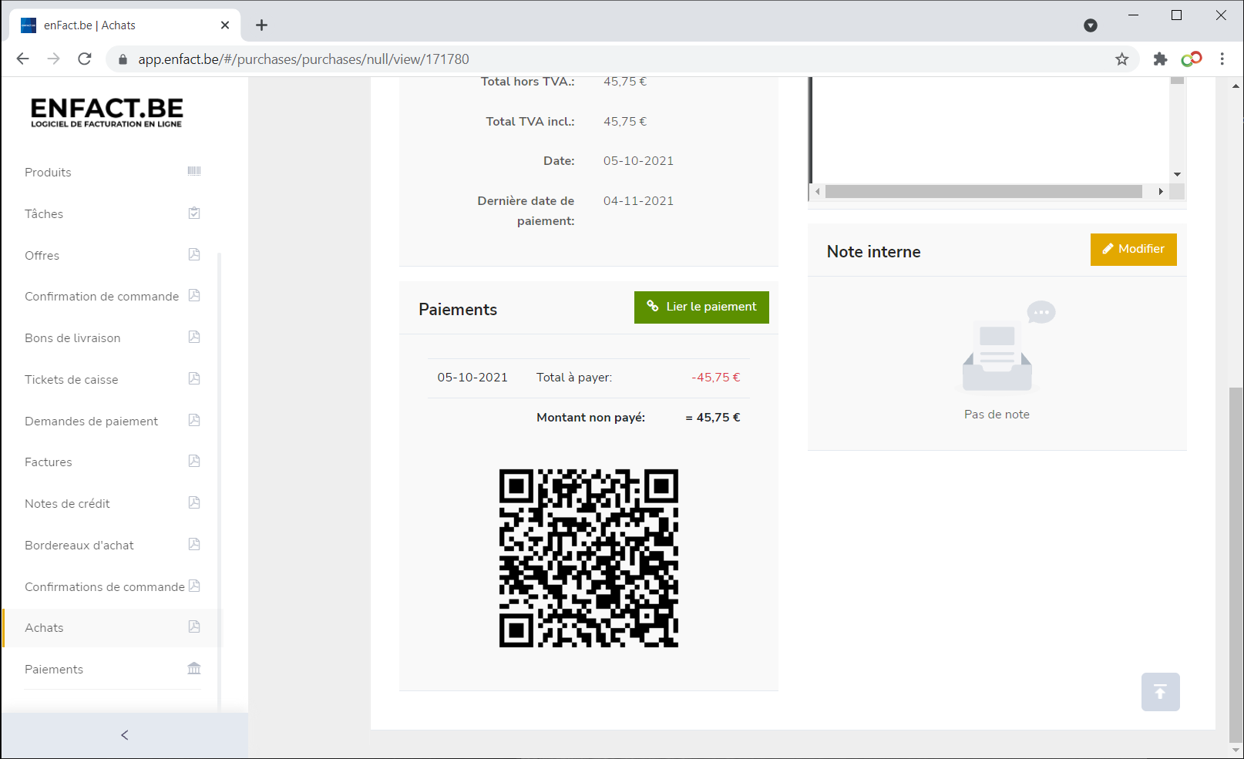Click the ENFACT.BE logo
The image size is (1244, 759).
point(106,113)
